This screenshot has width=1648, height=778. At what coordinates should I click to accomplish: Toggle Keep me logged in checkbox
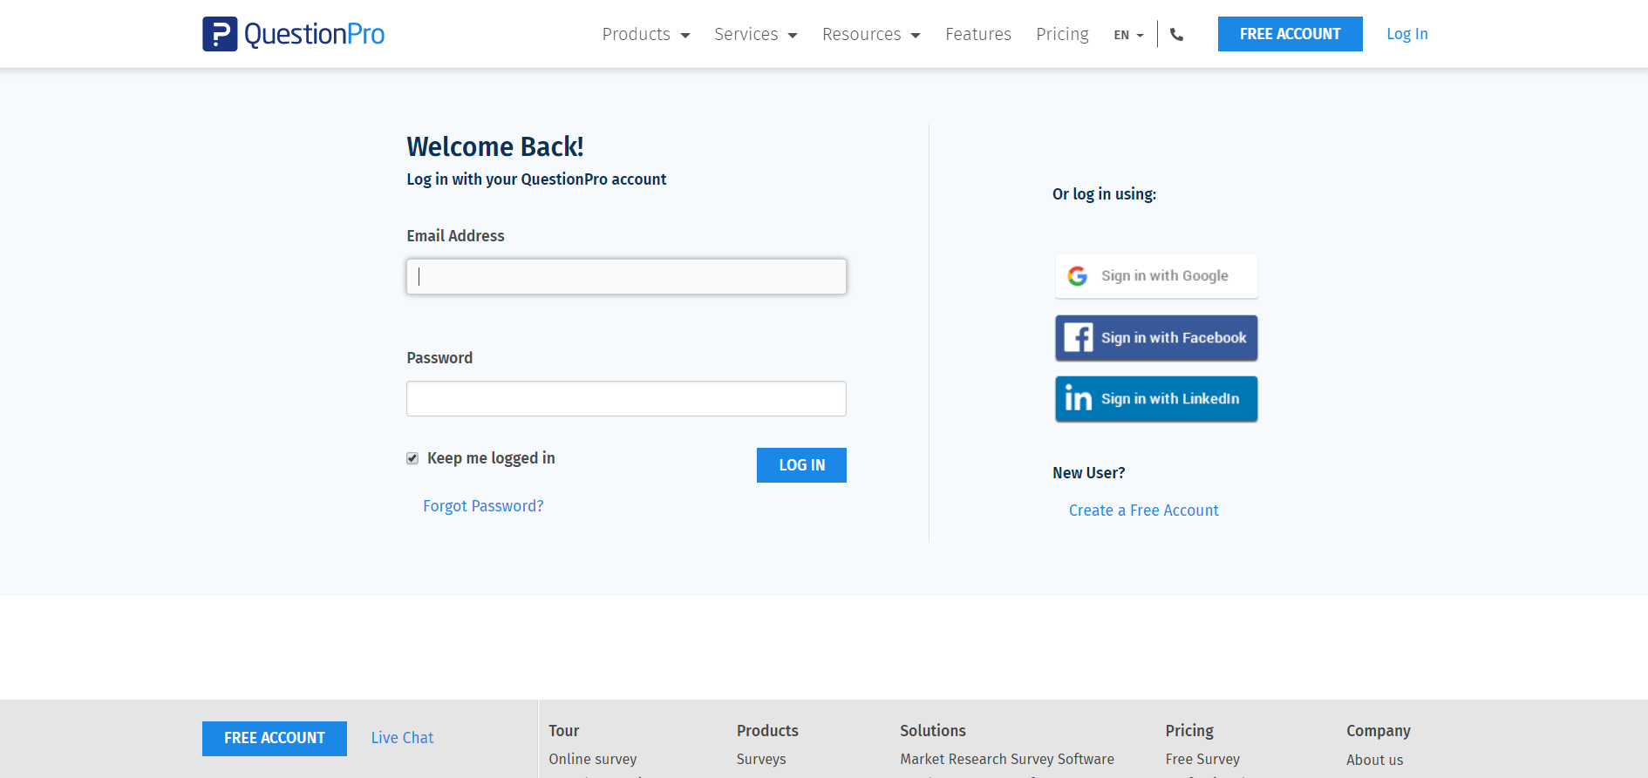412,458
